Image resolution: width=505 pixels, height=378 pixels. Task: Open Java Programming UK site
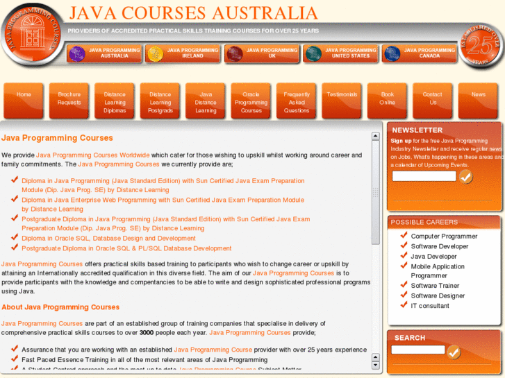262,53
